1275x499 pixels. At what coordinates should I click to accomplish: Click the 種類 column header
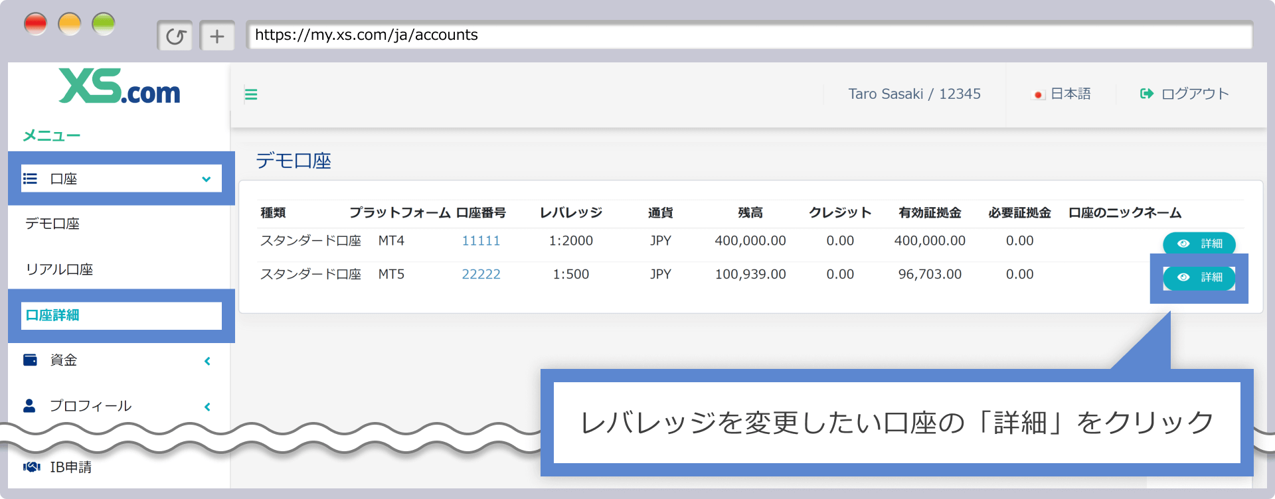(x=273, y=212)
